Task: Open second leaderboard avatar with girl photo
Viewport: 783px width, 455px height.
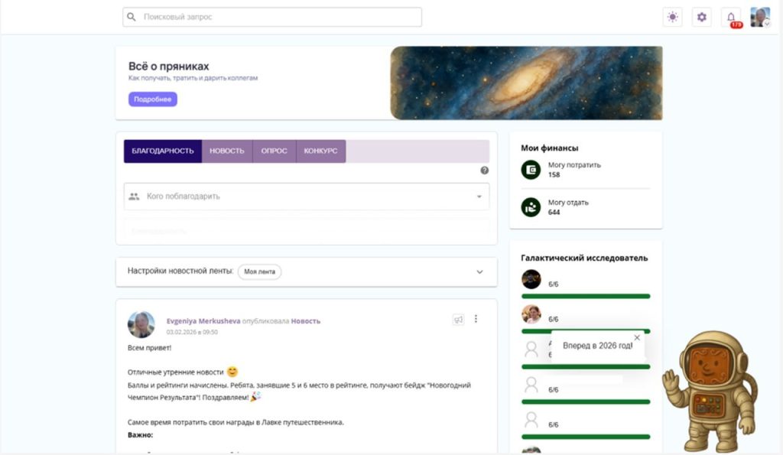Action: 531,314
